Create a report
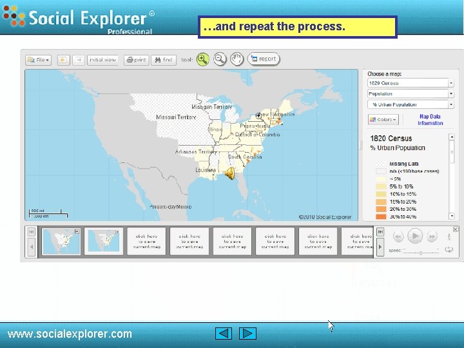Screen dimensions: 464x348 264,59
